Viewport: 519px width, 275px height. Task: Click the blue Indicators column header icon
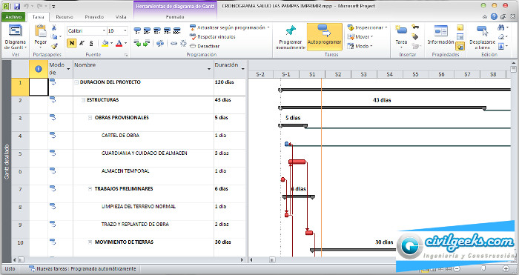pyautogui.click(x=39, y=69)
